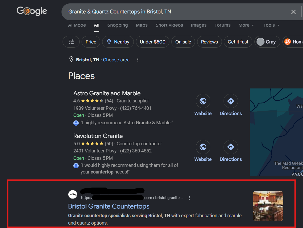
Task: Open the Bristol Granite Countertops result link
Action: (x=109, y=206)
